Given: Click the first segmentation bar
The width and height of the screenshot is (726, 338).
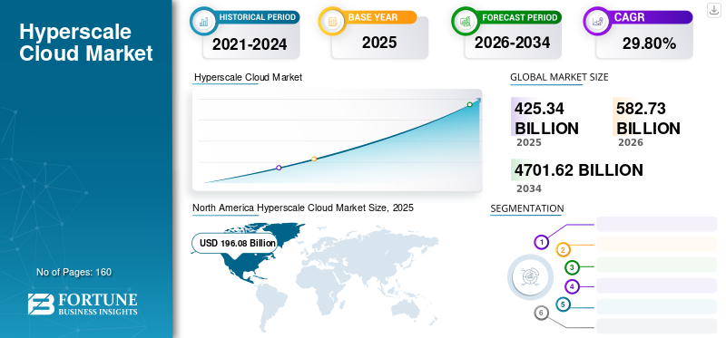Looking at the screenshot, I should [x=656, y=224].
